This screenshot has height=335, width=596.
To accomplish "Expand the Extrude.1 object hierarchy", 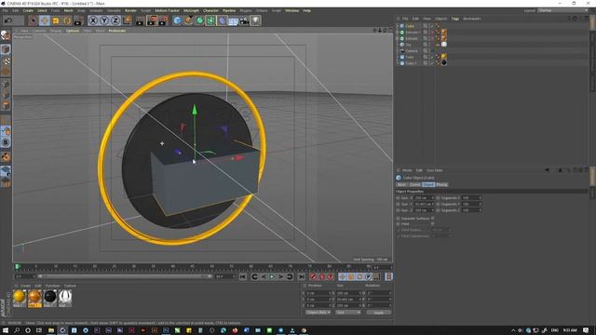I will click(x=398, y=33).
